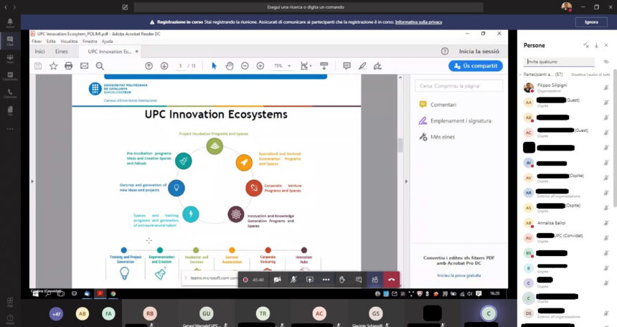The height and width of the screenshot is (327, 617).
Task: Open the Visualitza menu in Acrobat
Action: (70, 42)
